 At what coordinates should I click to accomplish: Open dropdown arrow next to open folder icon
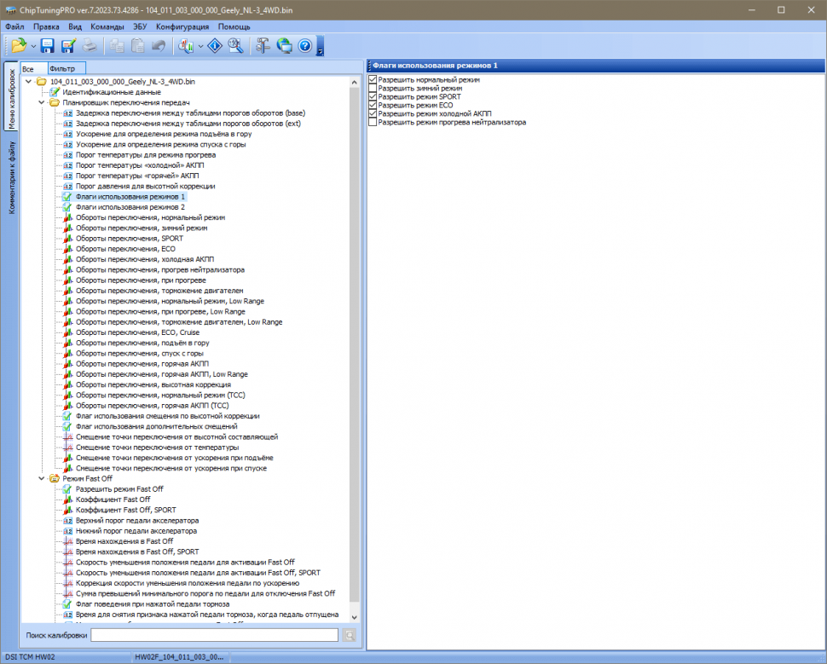coord(33,46)
